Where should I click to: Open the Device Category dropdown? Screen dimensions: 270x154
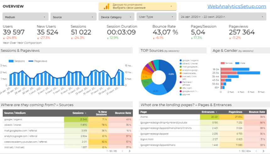[116, 17]
